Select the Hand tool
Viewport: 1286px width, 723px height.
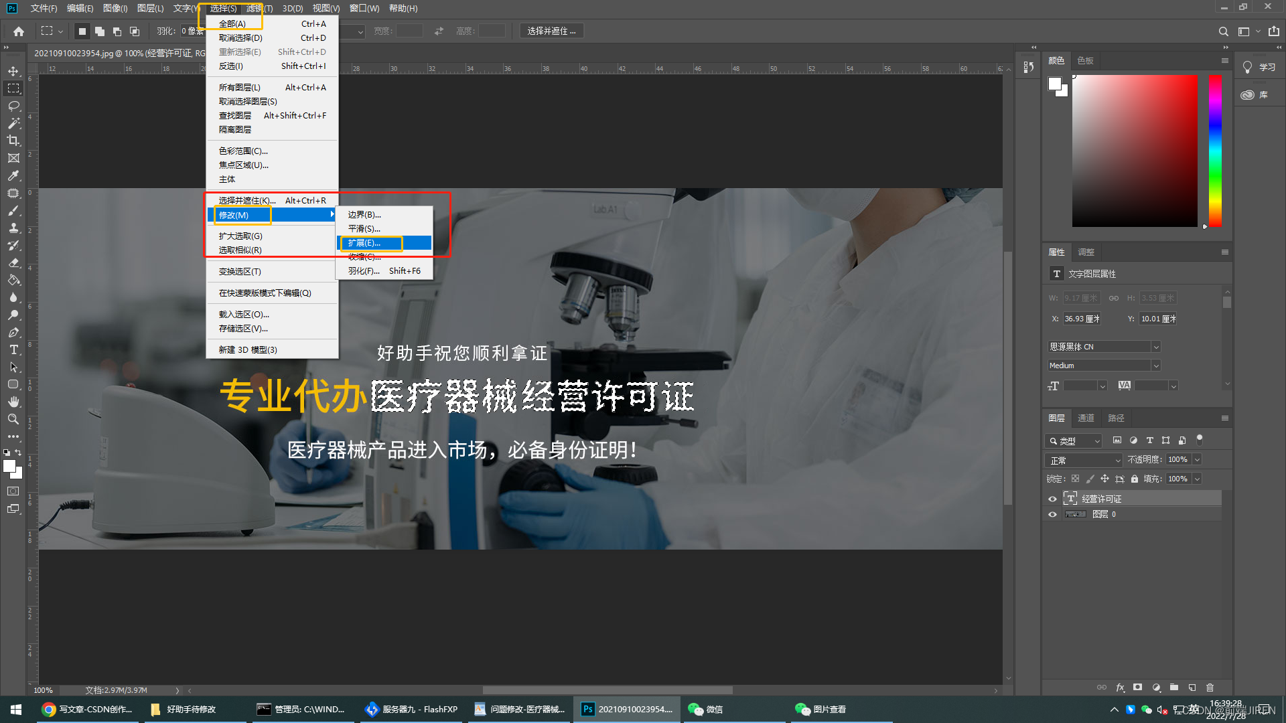click(13, 402)
